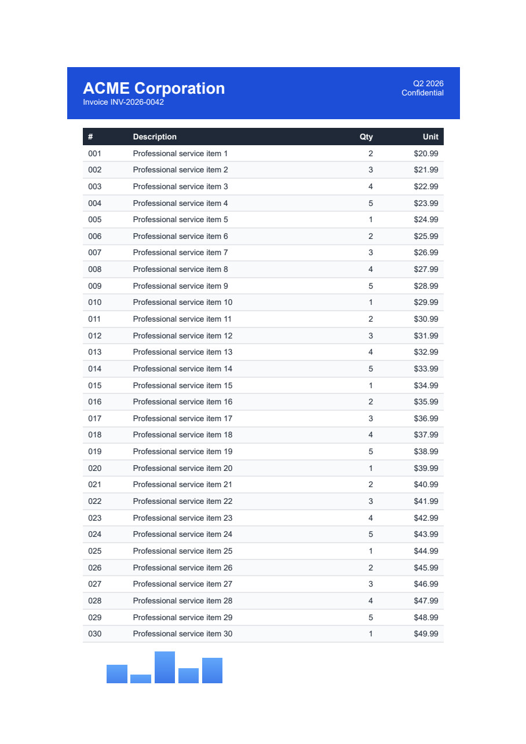Click the Q2 2026 label
Viewport: 526px width, 744px height.
428,83
